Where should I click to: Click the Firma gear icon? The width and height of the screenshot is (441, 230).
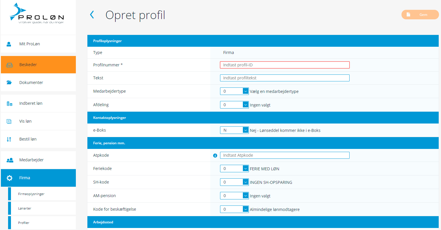click(10, 178)
